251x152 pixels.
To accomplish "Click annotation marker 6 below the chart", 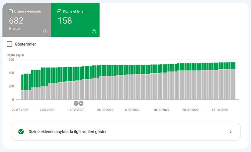I will pyautogui.click(x=81, y=103).
